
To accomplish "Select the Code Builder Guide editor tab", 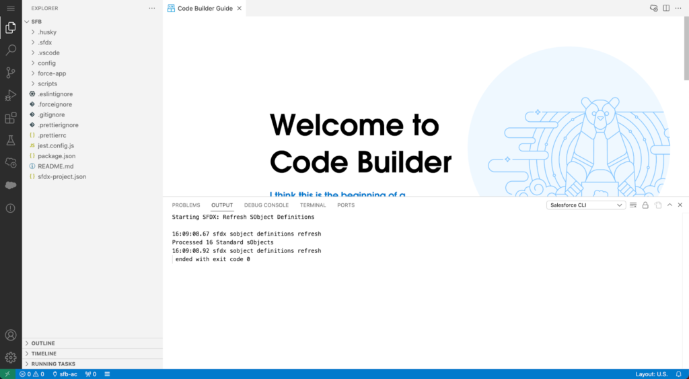I will coord(205,8).
